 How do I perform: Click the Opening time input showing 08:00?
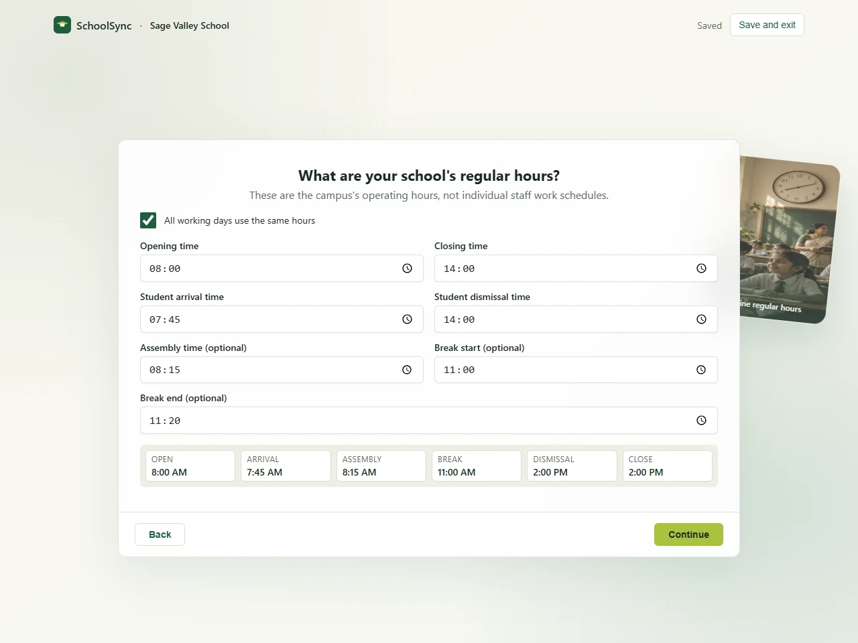click(x=282, y=269)
